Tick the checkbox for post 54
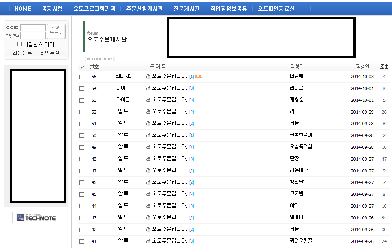Image resolution: width=392 pixels, height=249 pixels. [81, 88]
